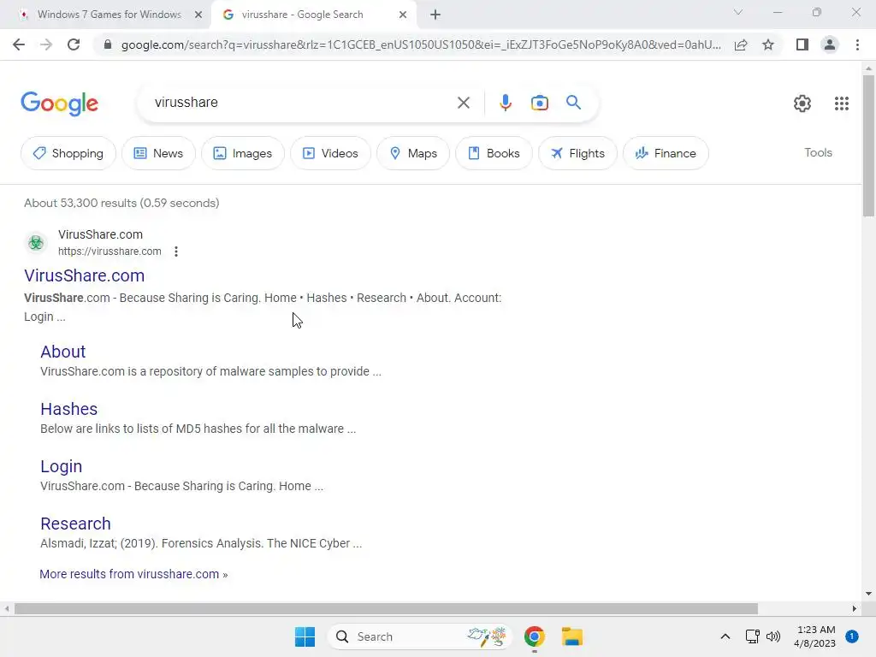Open the VirusShare.com result title
Viewport: 876px width, 657px height.
click(x=85, y=275)
